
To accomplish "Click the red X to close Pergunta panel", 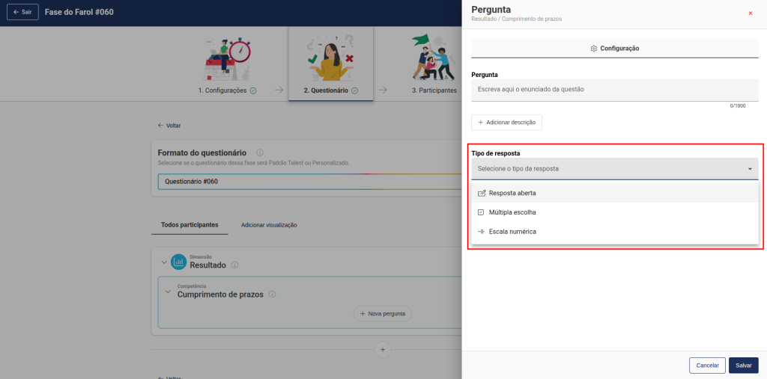I will 751,13.
